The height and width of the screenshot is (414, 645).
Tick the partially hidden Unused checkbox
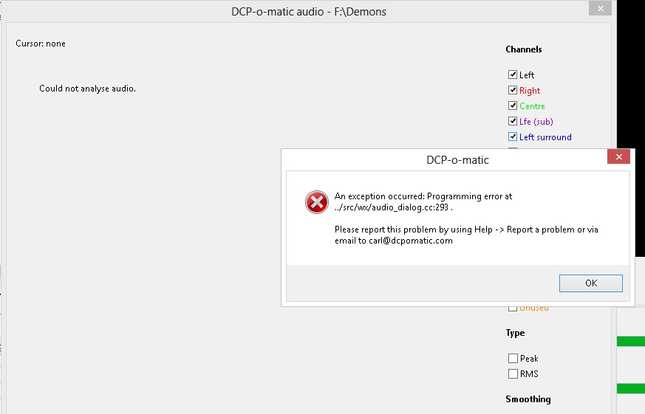[513, 309]
